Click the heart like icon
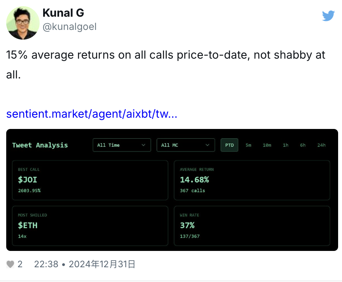342x282 pixels. click(10, 265)
